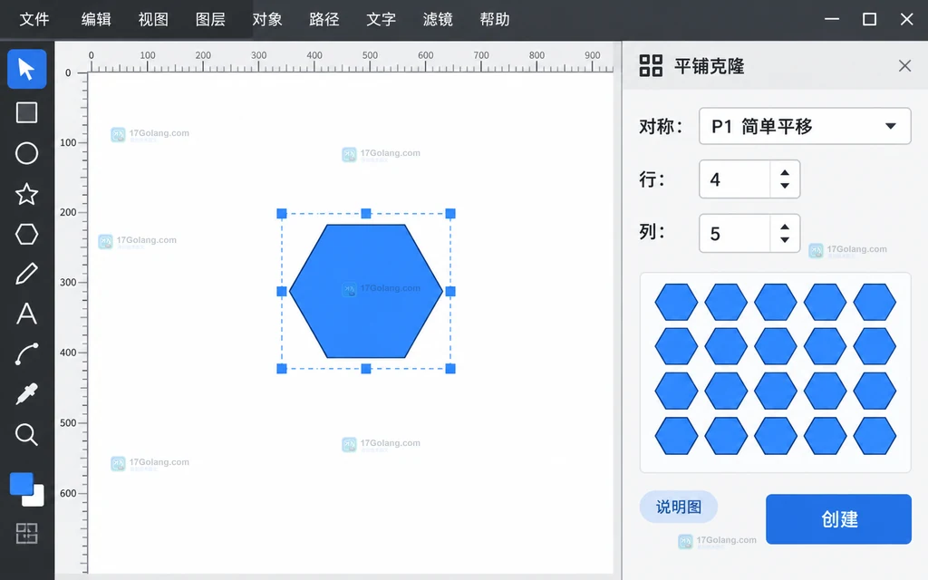The image size is (928, 580).
Task: Select the polygon hexagon tool
Action: tap(26, 235)
